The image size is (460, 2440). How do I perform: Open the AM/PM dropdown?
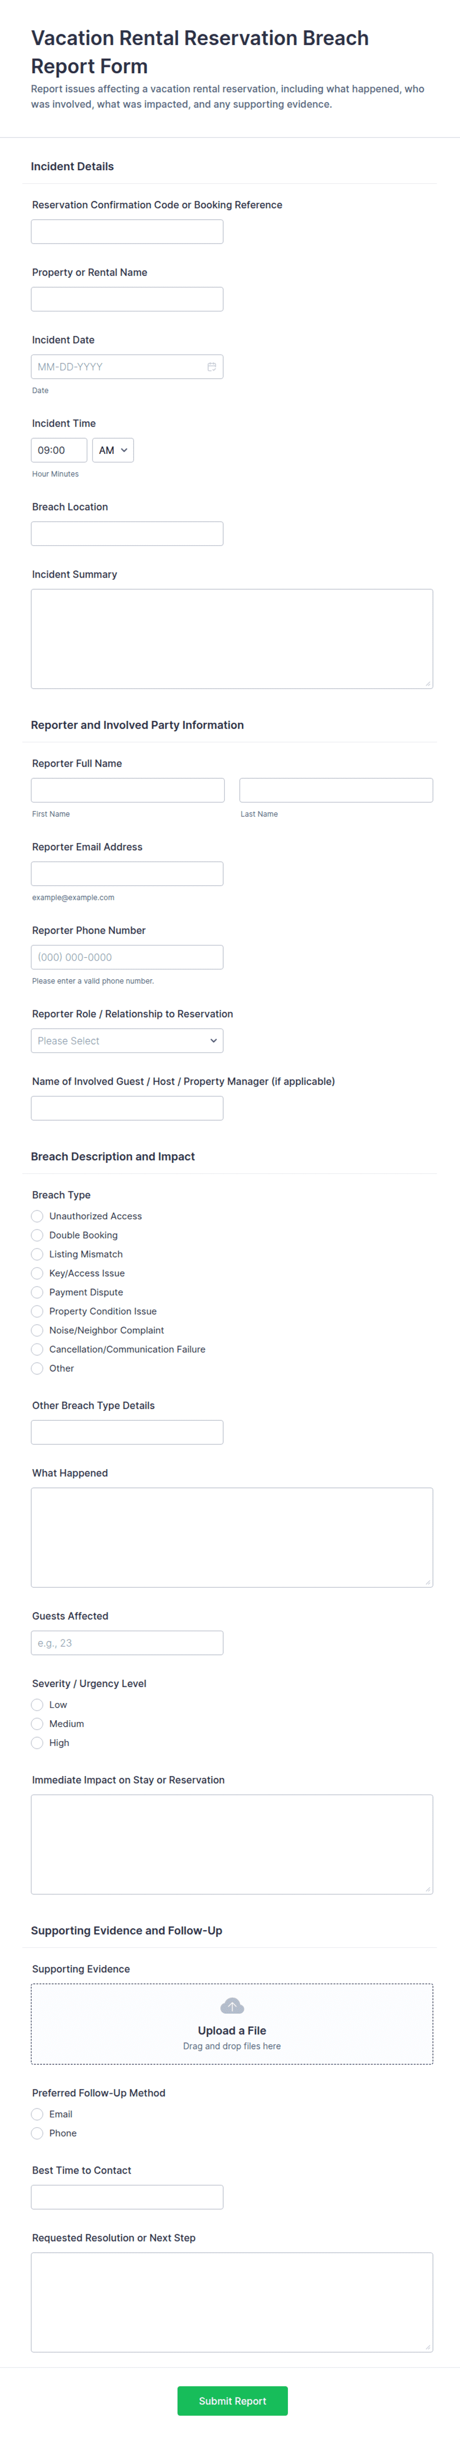click(x=113, y=450)
